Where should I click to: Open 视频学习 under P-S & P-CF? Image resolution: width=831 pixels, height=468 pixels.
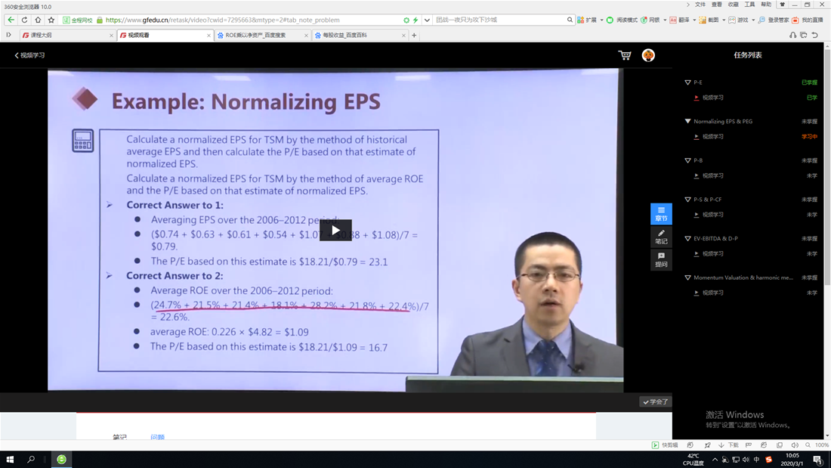coord(713,215)
